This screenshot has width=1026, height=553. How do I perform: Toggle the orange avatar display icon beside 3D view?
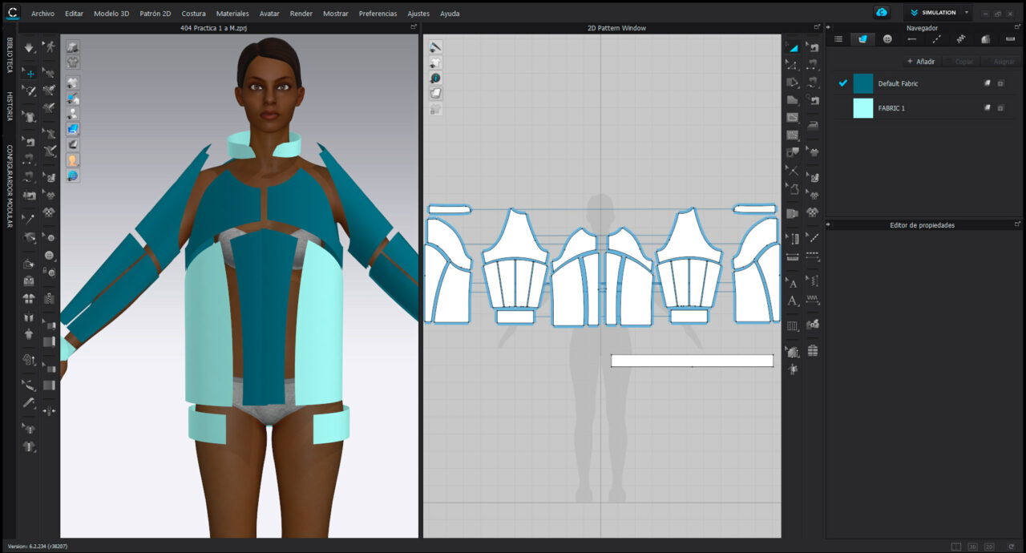point(72,159)
